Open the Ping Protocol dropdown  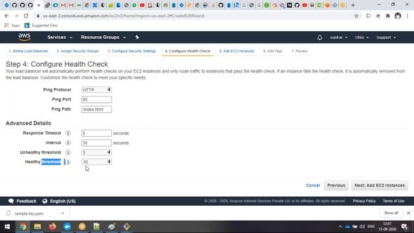pos(96,90)
